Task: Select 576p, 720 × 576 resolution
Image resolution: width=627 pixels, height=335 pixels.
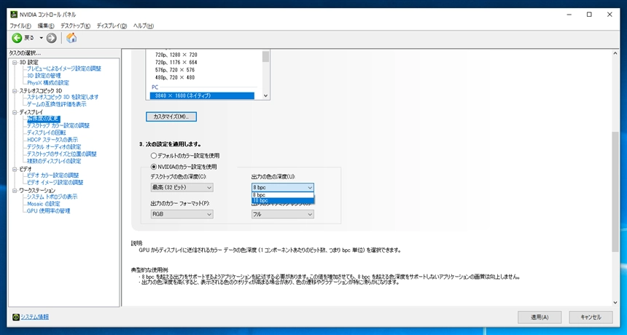Action: [175, 70]
